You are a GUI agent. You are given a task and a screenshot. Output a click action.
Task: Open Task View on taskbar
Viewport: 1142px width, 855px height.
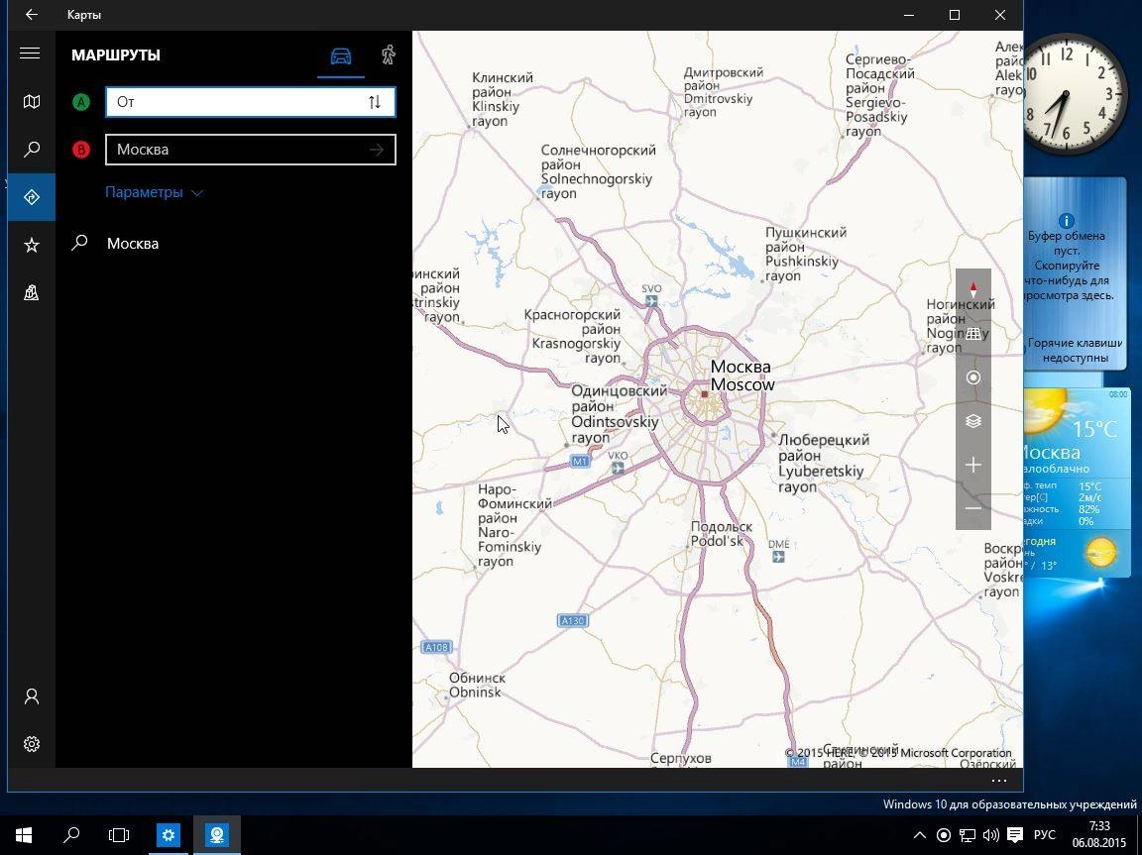tap(119, 834)
